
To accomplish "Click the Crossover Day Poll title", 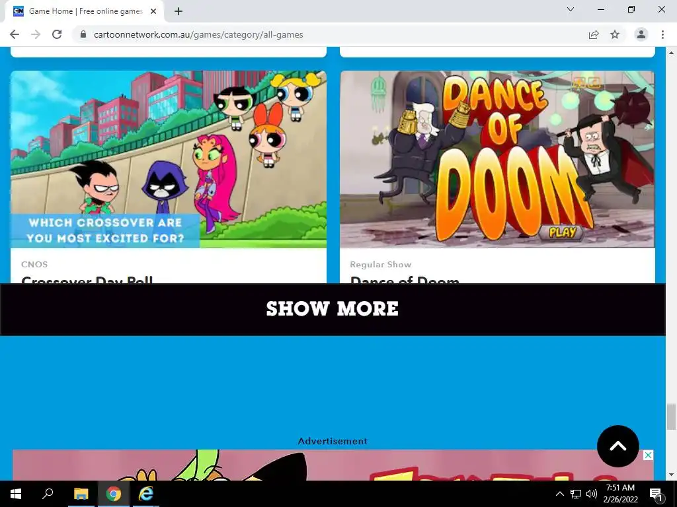I will 87,280.
